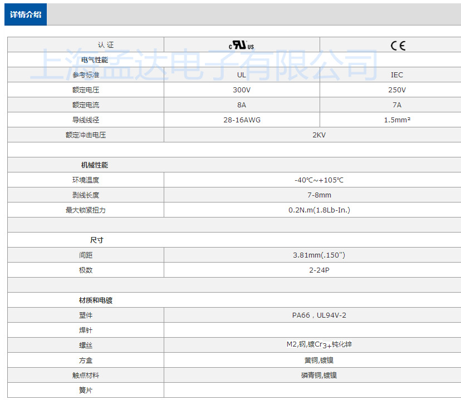Select the 1.5mm² wire size value
Screen dimensions: 461x400
pos(397,120)
